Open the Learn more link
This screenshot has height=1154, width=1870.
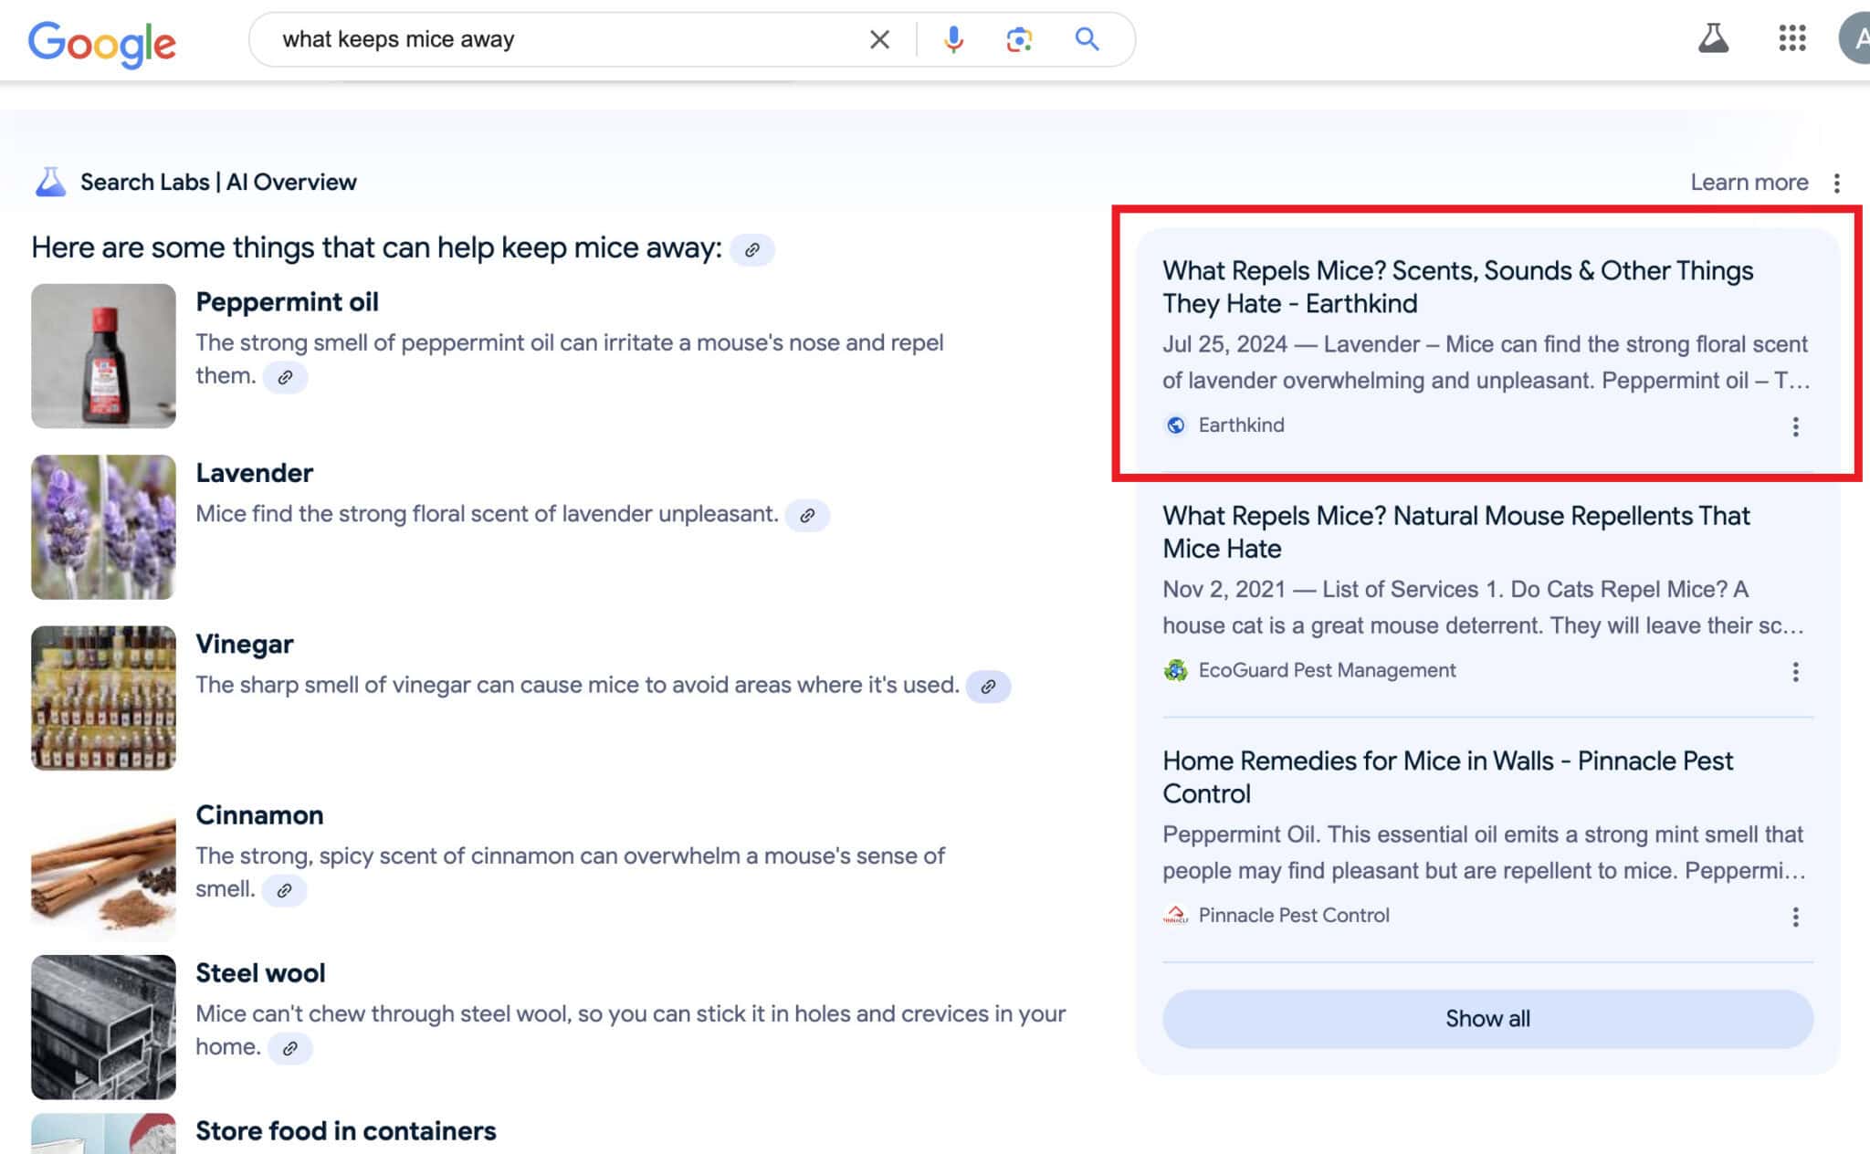point(1749,182)
